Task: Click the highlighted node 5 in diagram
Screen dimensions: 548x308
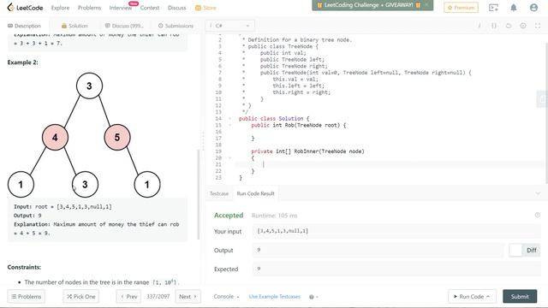Action: click(117, 137)
